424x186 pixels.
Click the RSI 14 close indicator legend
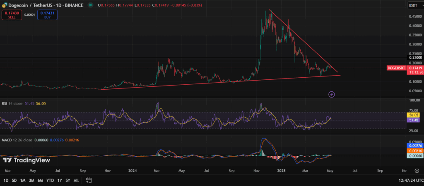pos(11,103)
